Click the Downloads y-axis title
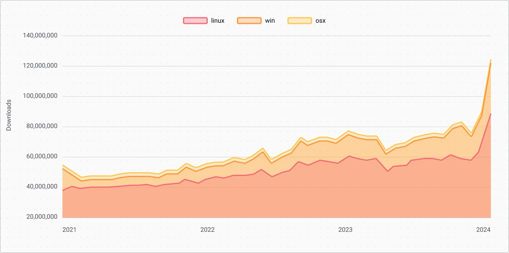The image size is (509, 253). point(9,115)
